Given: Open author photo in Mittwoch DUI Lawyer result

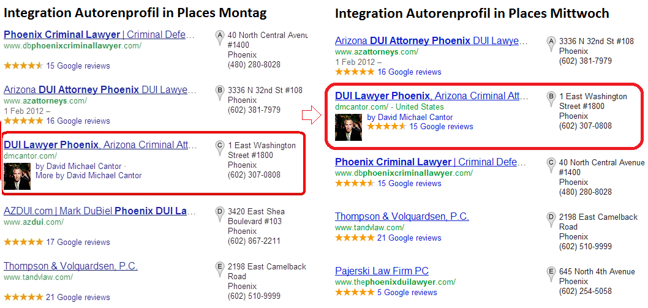Looking at the screenshot, I should click(x=348, y=127).
